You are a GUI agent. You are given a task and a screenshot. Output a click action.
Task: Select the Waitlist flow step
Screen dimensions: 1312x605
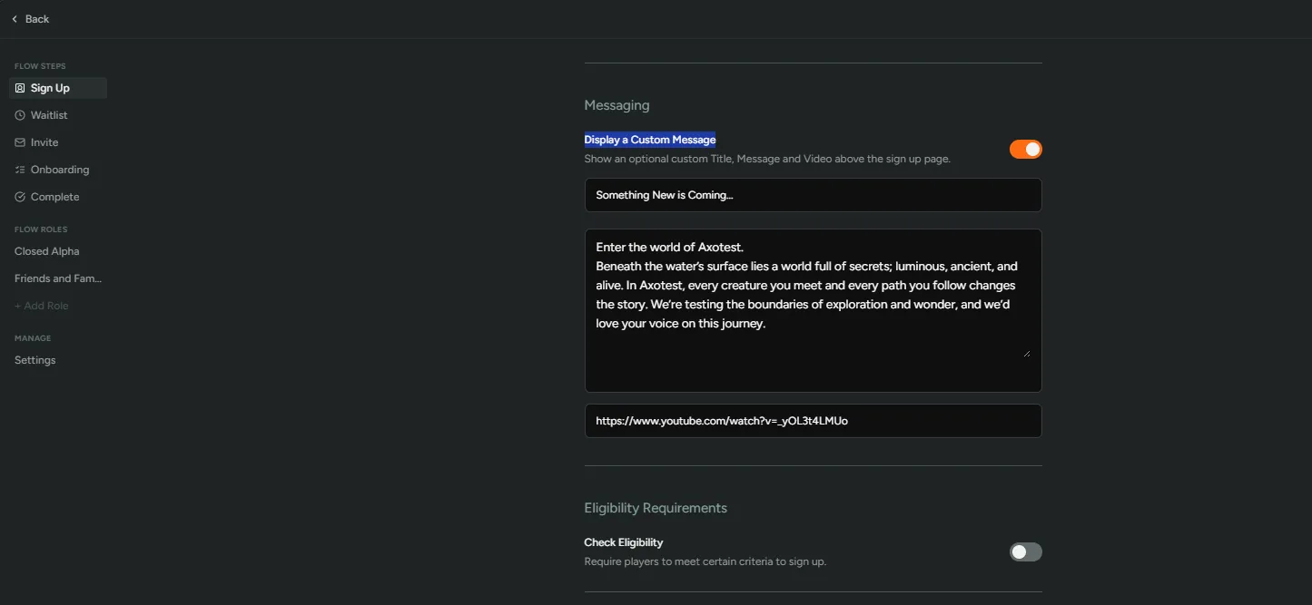pos(48,114)
